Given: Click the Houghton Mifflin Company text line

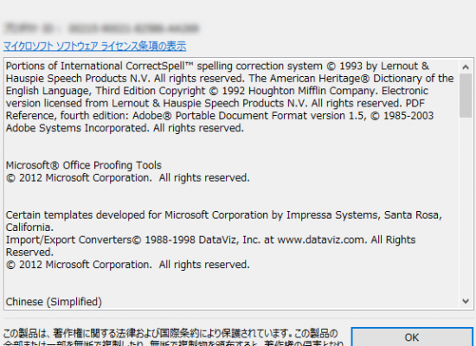Looking at the screenshot, I should [x=217, y=91].
